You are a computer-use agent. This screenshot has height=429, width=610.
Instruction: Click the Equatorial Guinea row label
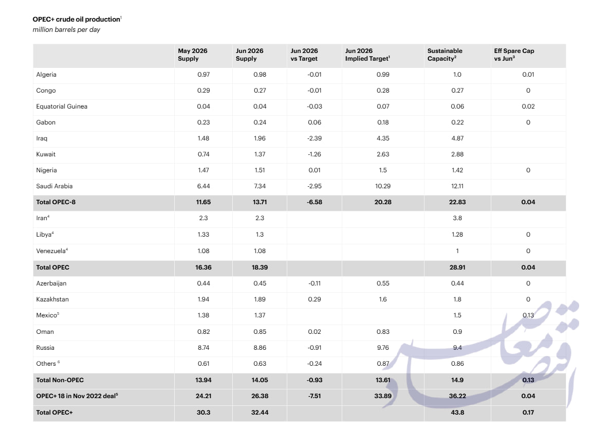coord(62,106)
